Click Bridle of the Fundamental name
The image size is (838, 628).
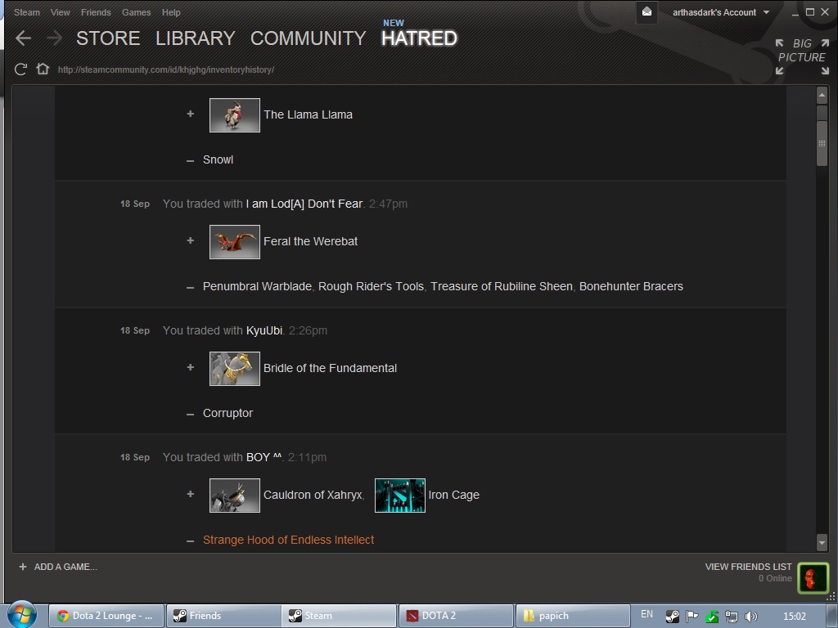click(x=331, y=368)
